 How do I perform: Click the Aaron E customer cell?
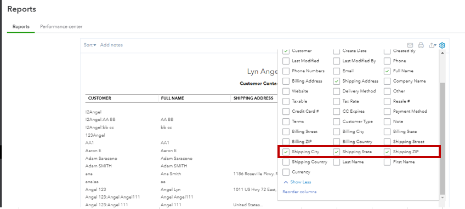93,150
